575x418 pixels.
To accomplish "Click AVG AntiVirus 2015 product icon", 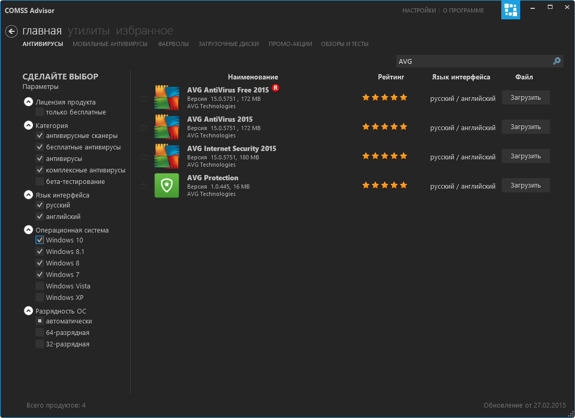I will 166,127.
